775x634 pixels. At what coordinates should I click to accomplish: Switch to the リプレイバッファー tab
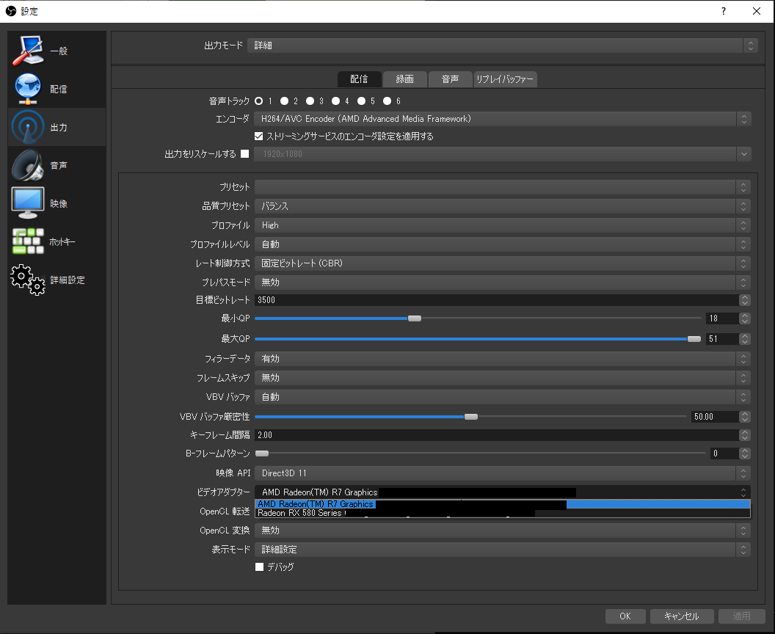(505, 79)
